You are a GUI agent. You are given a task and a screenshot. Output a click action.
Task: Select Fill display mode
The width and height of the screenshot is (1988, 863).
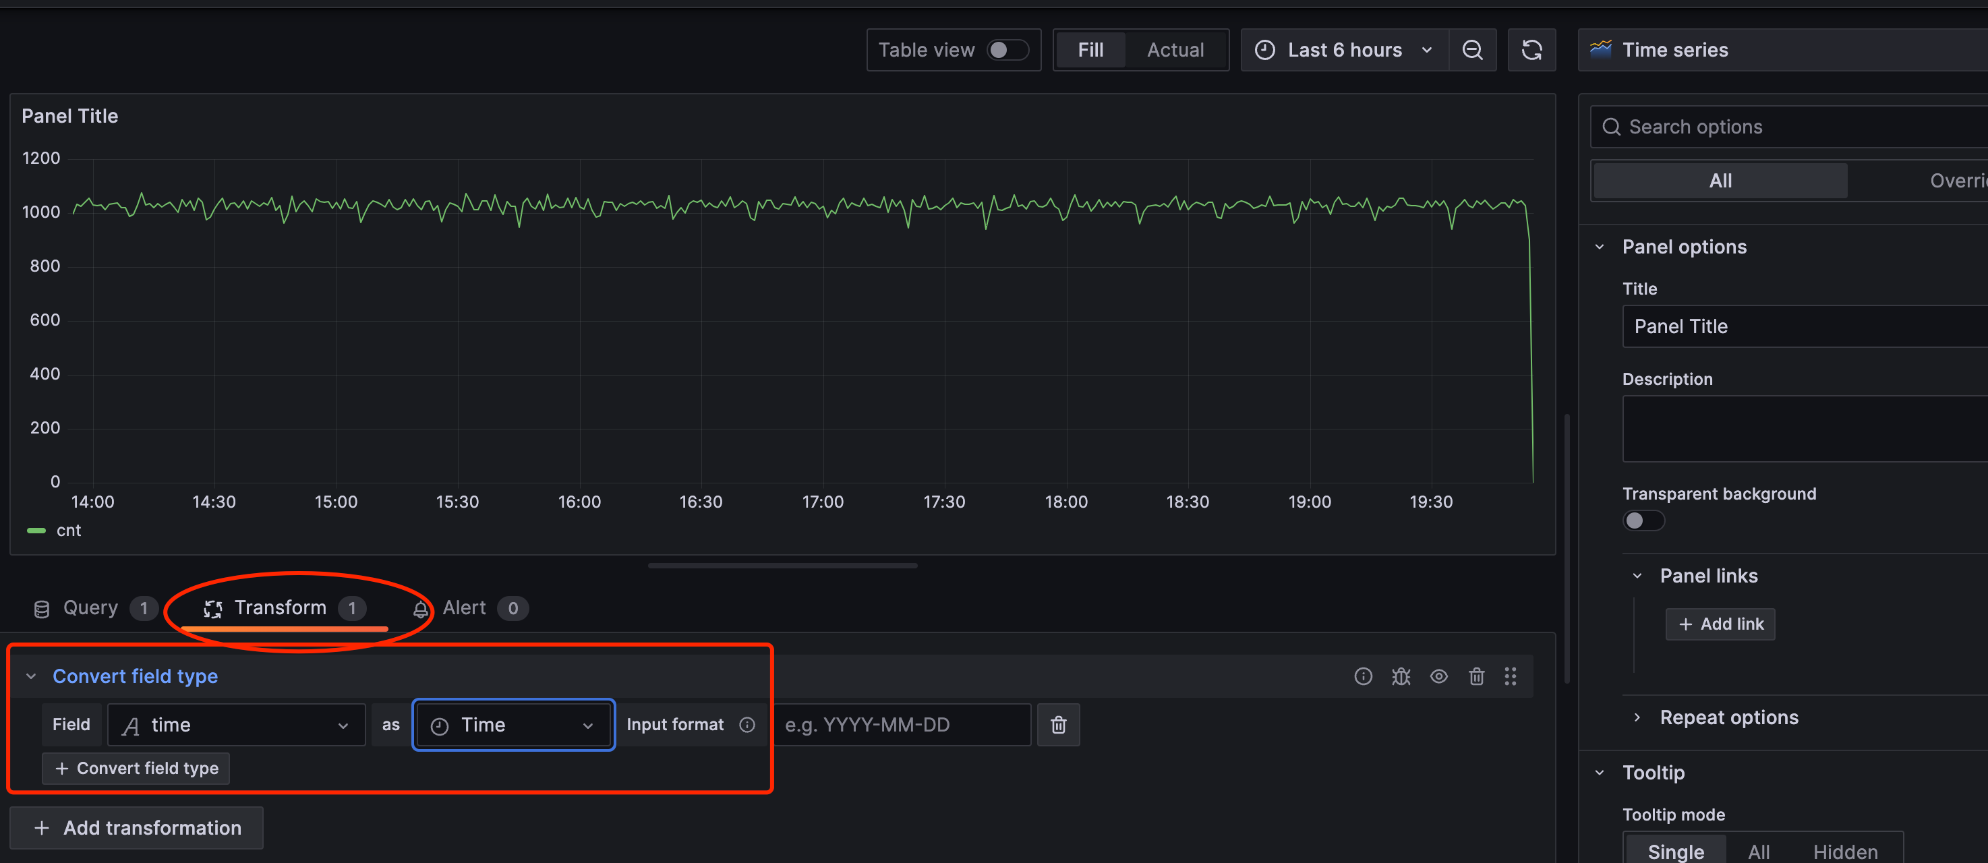pyautogui.click(x=1090, y=50)
